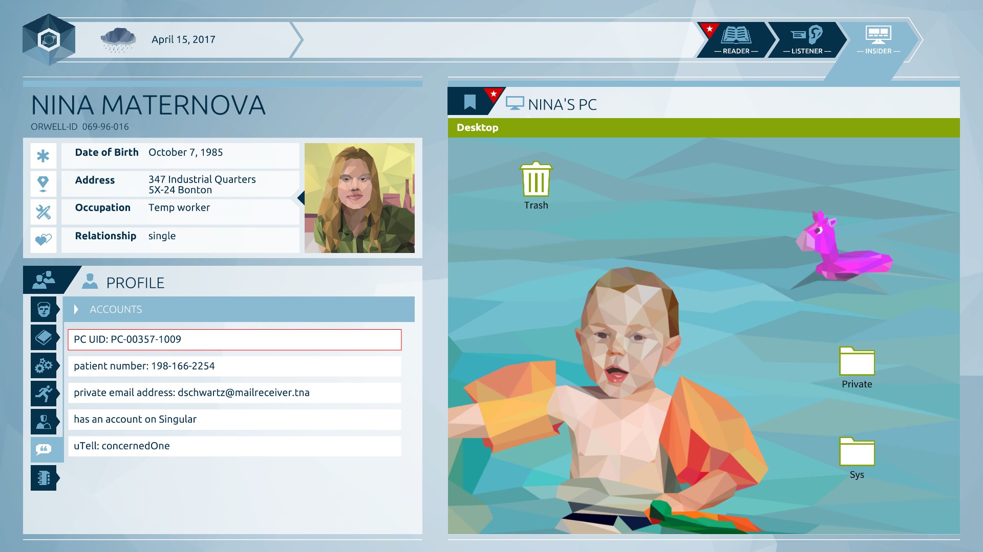Screen dimensions: 983x552
Task: Click Nina Maternova's portrait photo
Action: tap(359, 198)
